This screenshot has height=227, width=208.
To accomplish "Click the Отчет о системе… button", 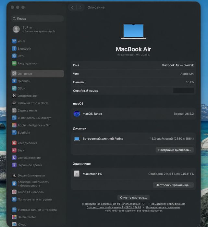I will pos(133,197).
